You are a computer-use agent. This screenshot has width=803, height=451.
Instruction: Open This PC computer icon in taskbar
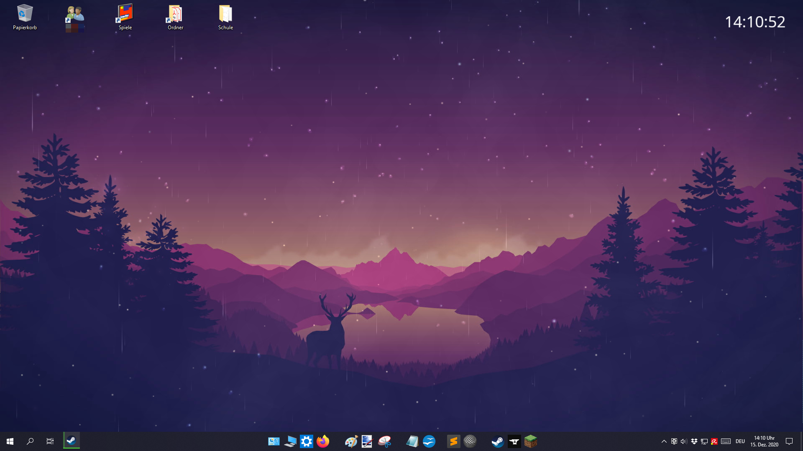pos(290,441)
